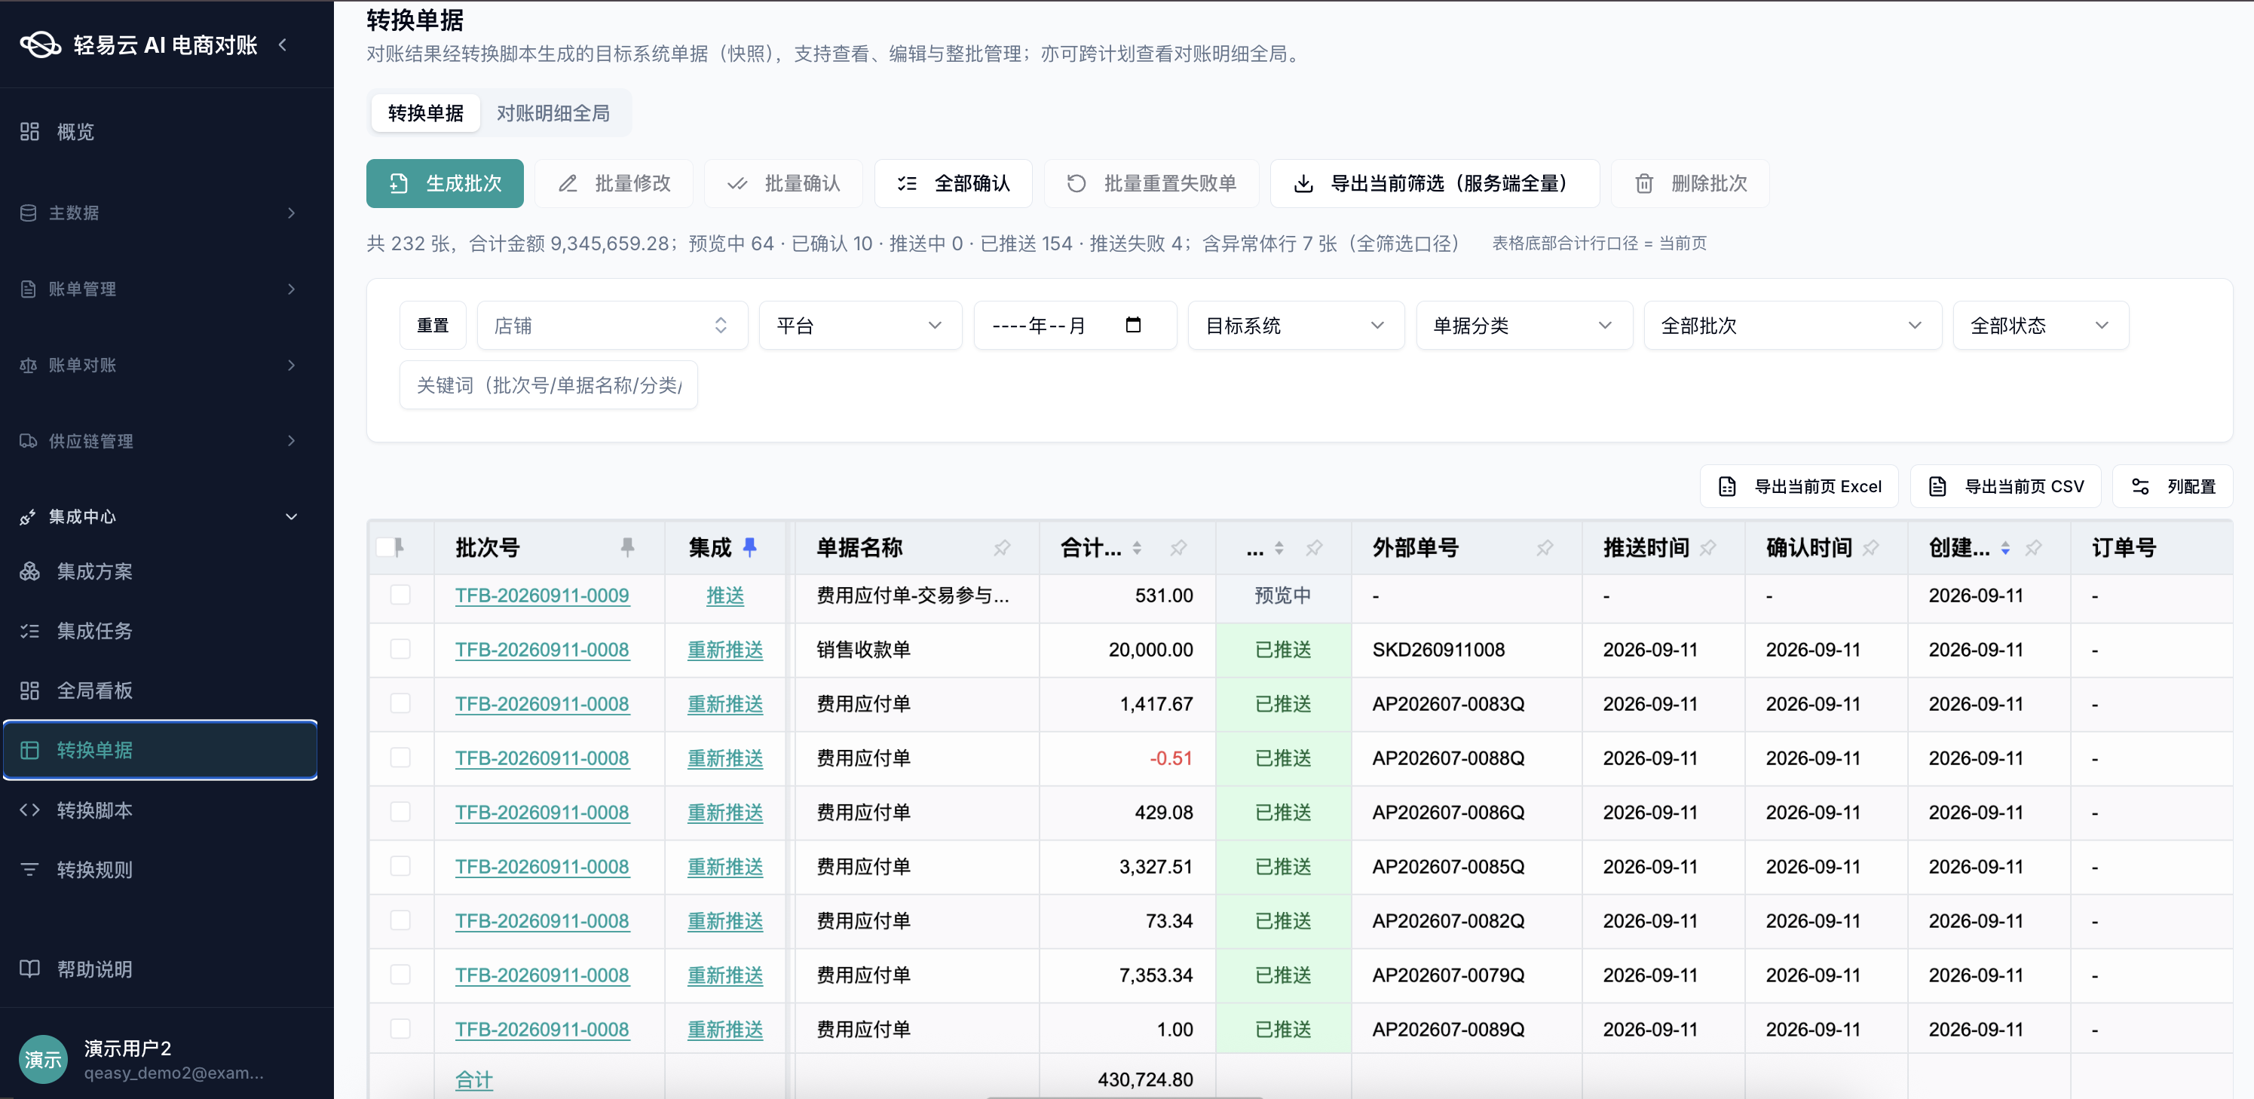Collapse the sidebar with the chevron icon

(x=283, y=44)
